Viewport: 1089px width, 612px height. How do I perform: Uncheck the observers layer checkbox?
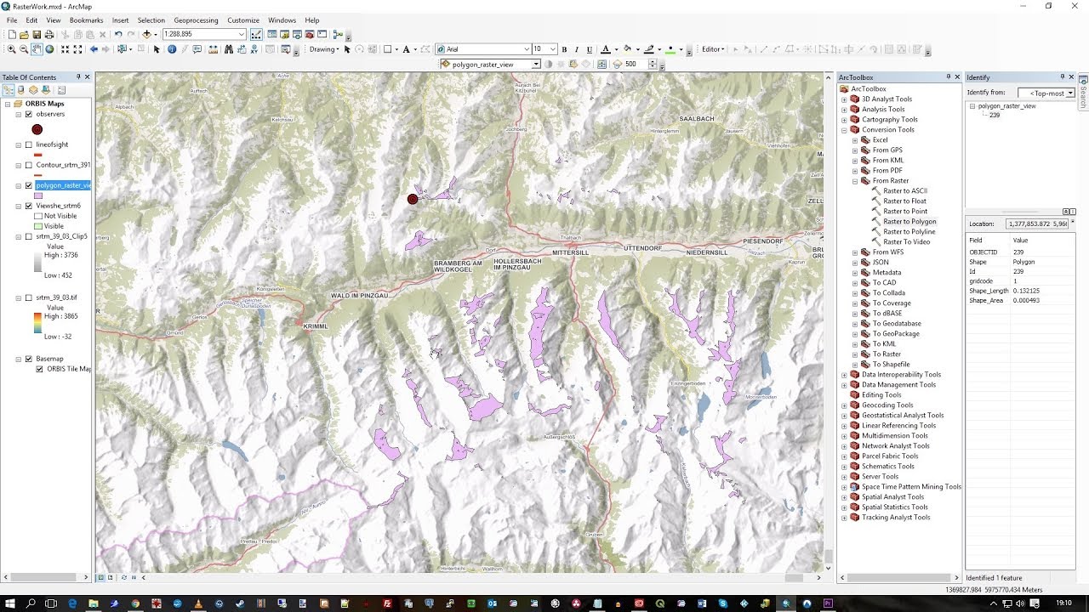[29, 114]
